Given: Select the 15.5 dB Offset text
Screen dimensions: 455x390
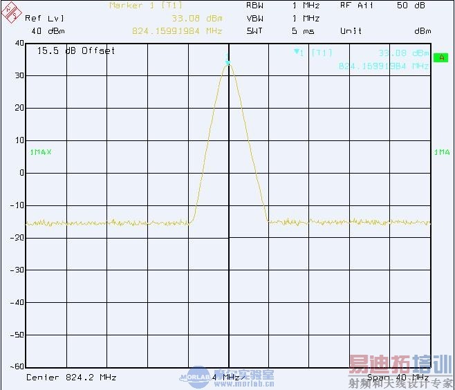Looking at the screenshot, I should click(x=76, y=50).
